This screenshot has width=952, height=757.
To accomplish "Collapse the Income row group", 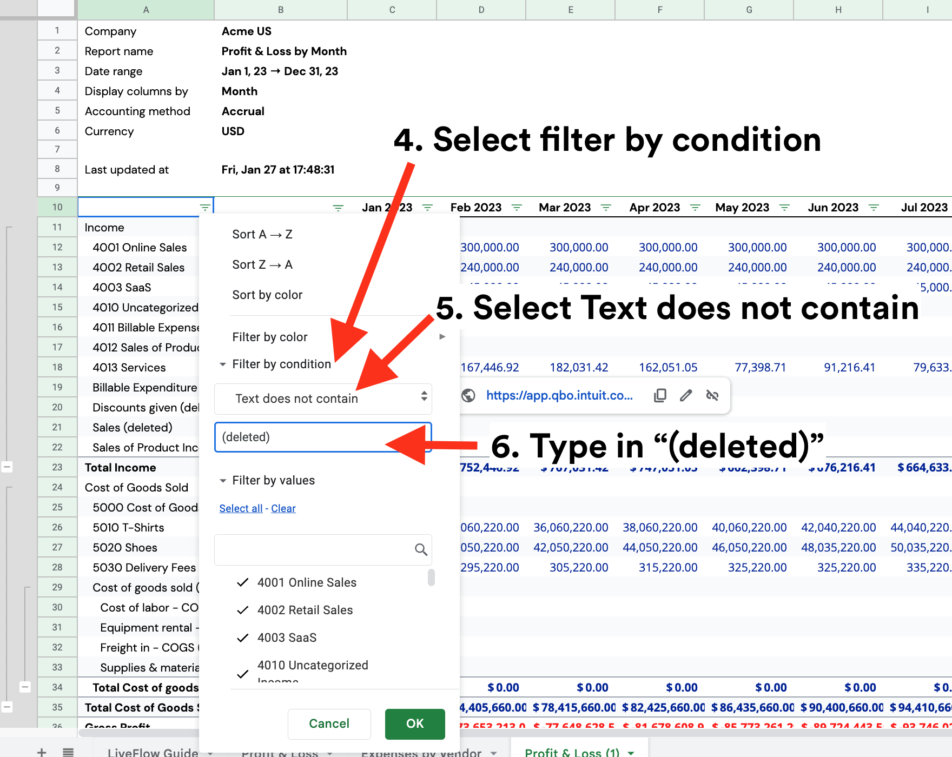I will pyautogui.click(x=7, y=467).
